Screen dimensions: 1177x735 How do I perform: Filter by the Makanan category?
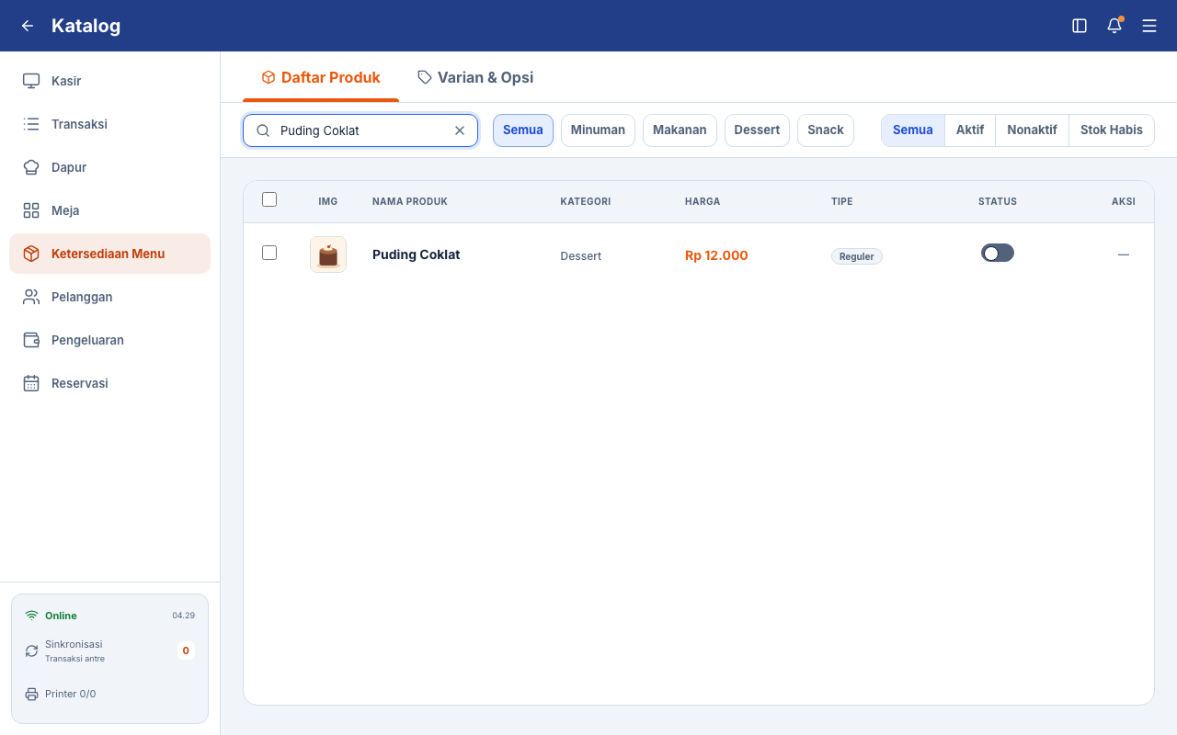click(680, 130)
